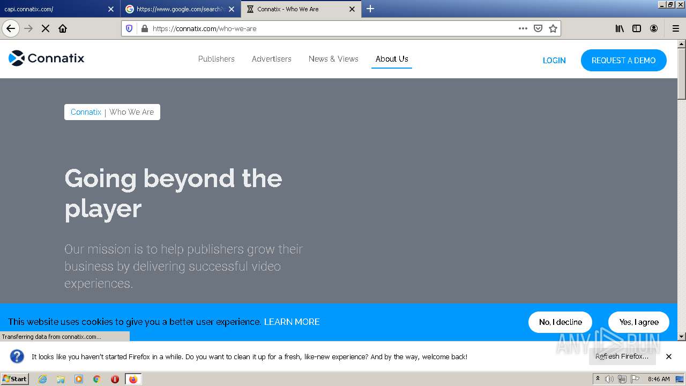Open the Opera taskbar icon
This screenshot has height=386, width=686.
point(115,379)
